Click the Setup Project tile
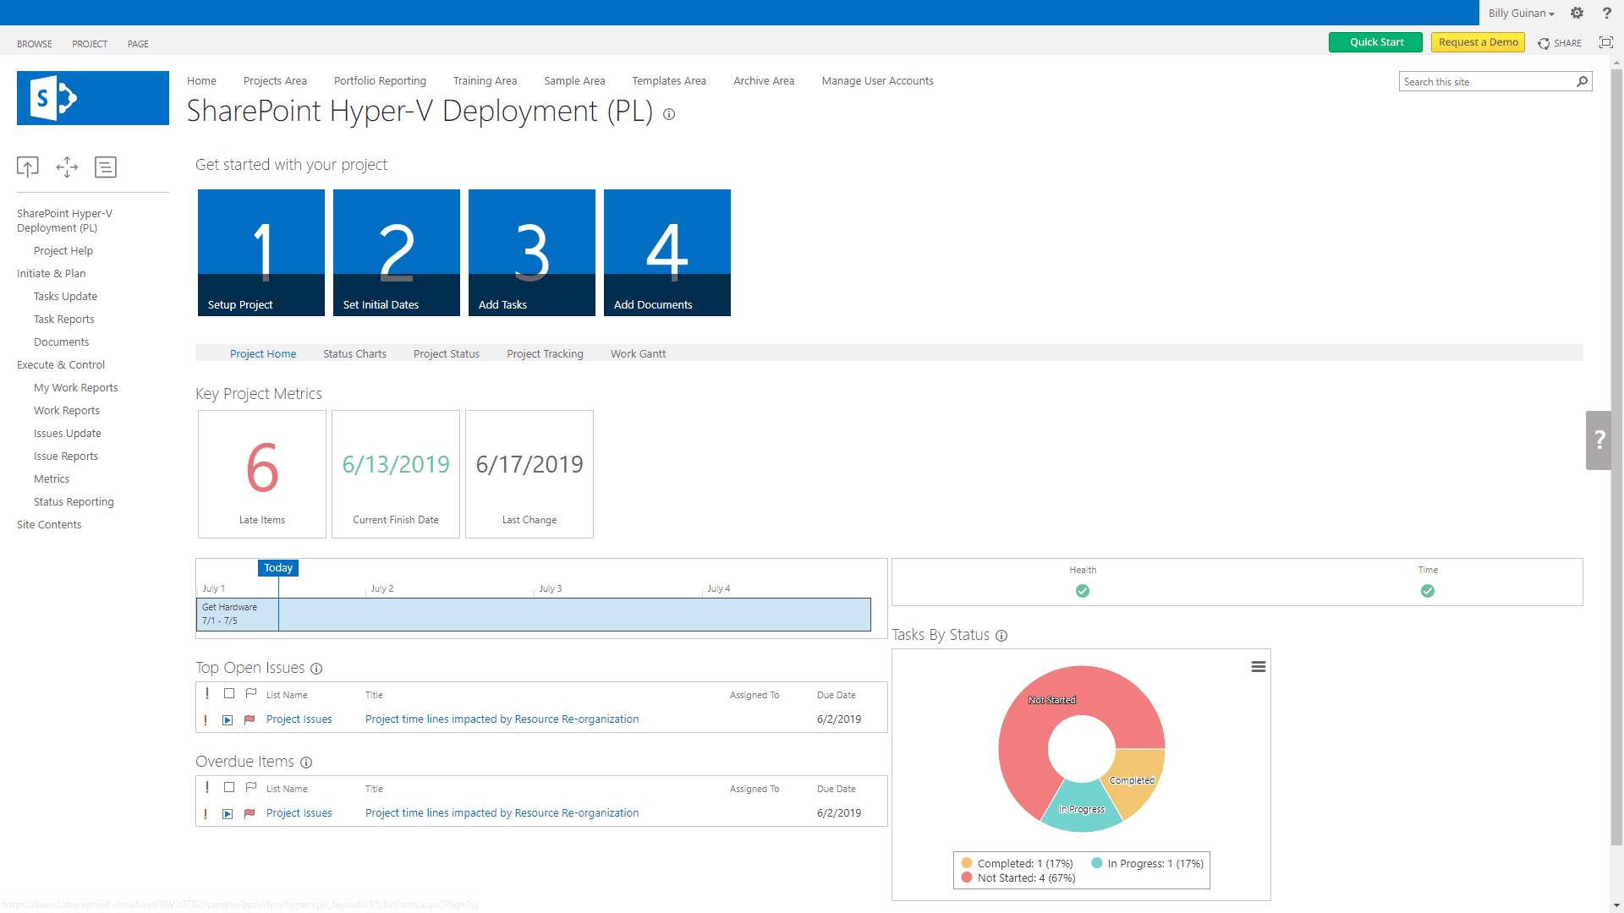Image resolution: width=1624 pixels, height=913 pixels. [261, 253]
